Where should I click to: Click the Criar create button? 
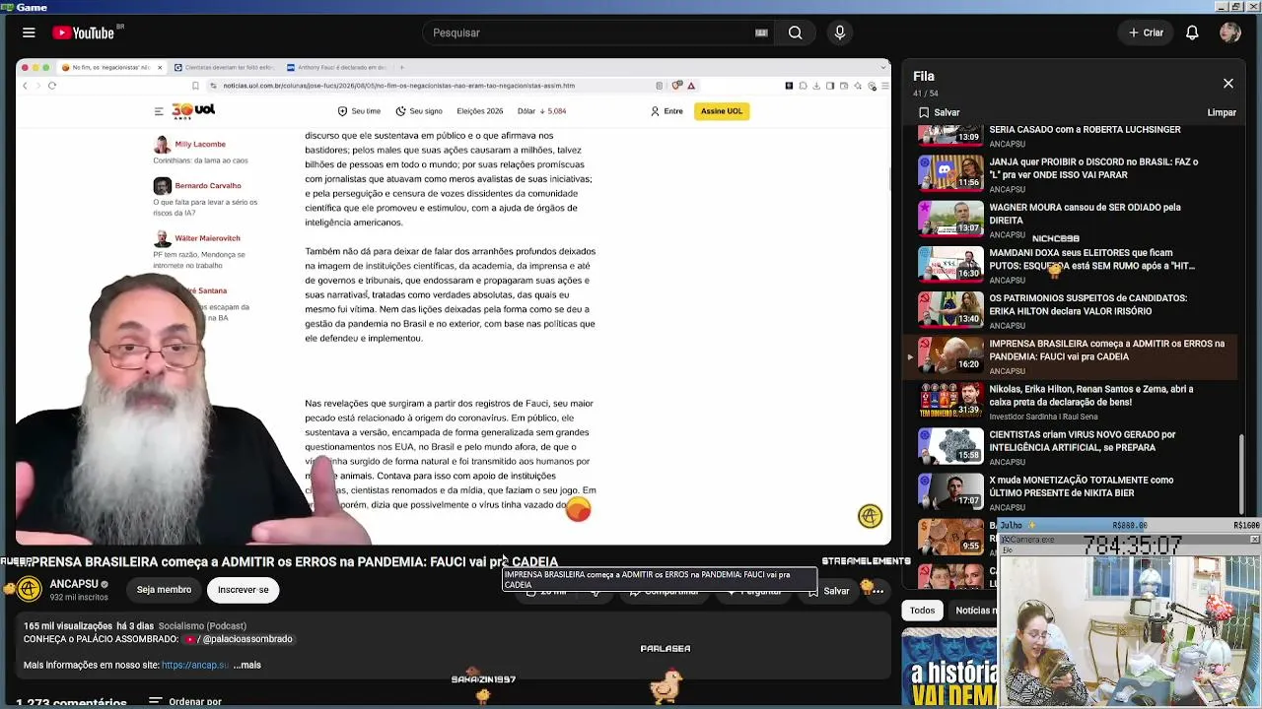click(1147, 32)
